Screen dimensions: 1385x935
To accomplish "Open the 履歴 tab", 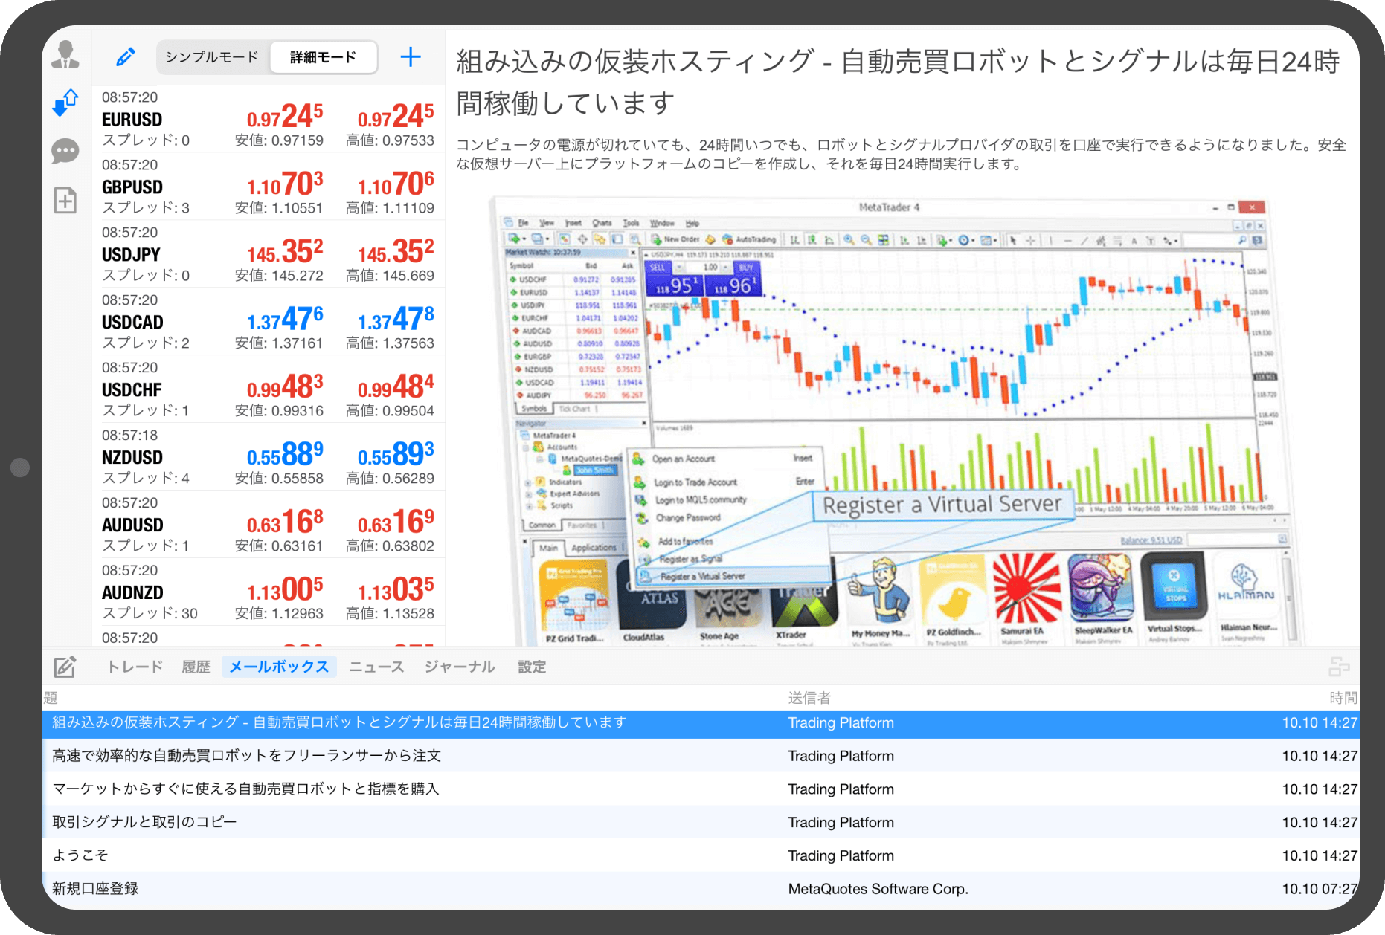I will pos(196,667).
